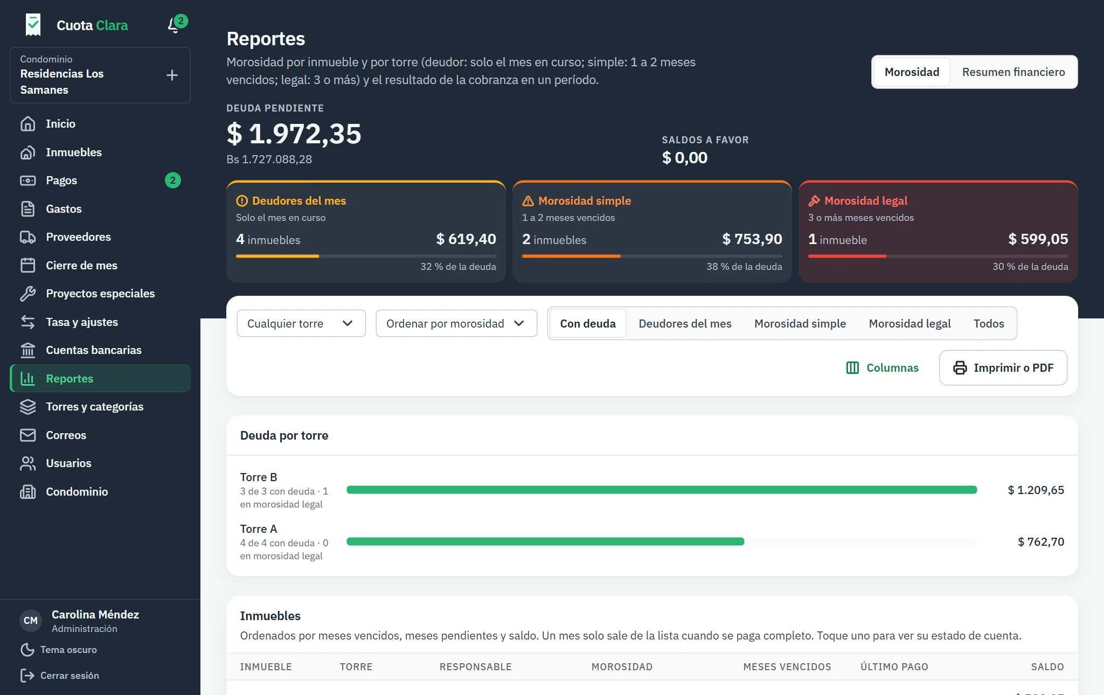The width and height of the screenshot is (1104, 695).
Task: Open Inmuebles via its building icon
Action: point(28,152)
